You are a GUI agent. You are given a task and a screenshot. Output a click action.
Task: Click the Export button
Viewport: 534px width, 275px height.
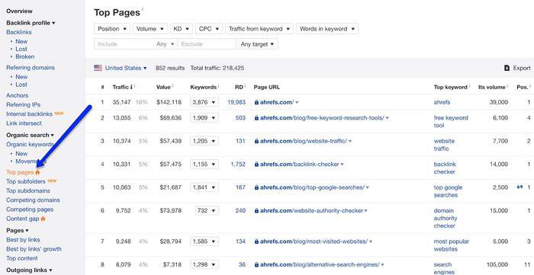(x=517, y=68)
